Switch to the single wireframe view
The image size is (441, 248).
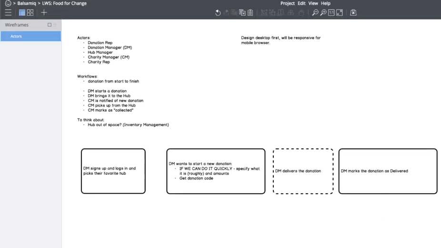coord(22,13)
